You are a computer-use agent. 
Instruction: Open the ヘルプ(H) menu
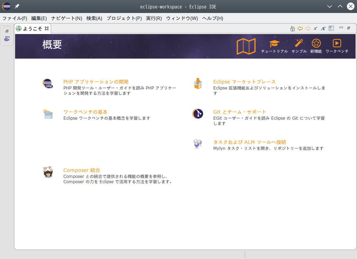point(213,18)
